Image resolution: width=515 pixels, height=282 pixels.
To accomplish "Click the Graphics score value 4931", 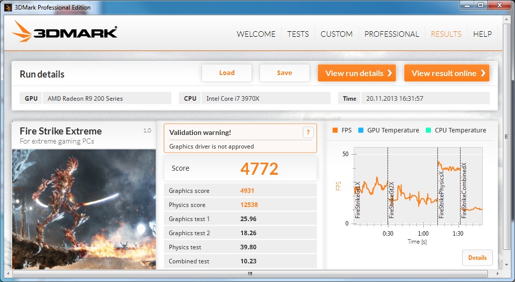I will [247, 191].
